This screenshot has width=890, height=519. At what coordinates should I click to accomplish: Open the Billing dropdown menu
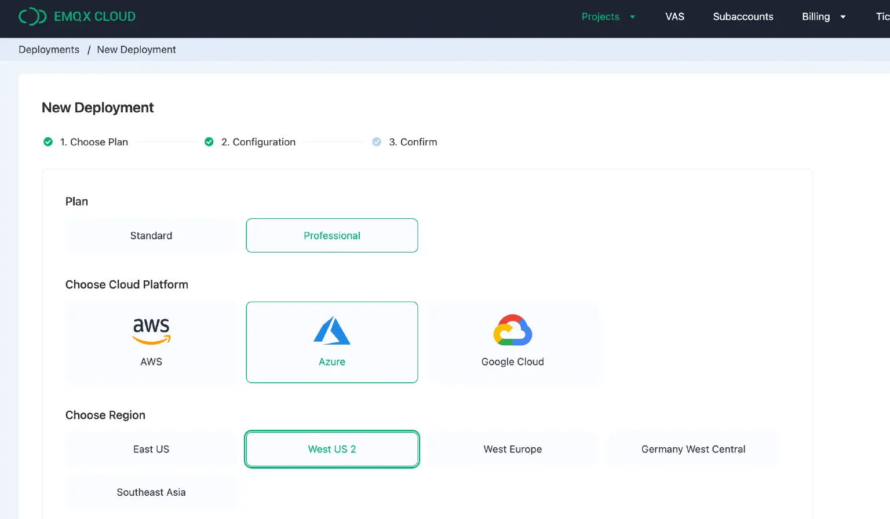[x=823, y=17]
